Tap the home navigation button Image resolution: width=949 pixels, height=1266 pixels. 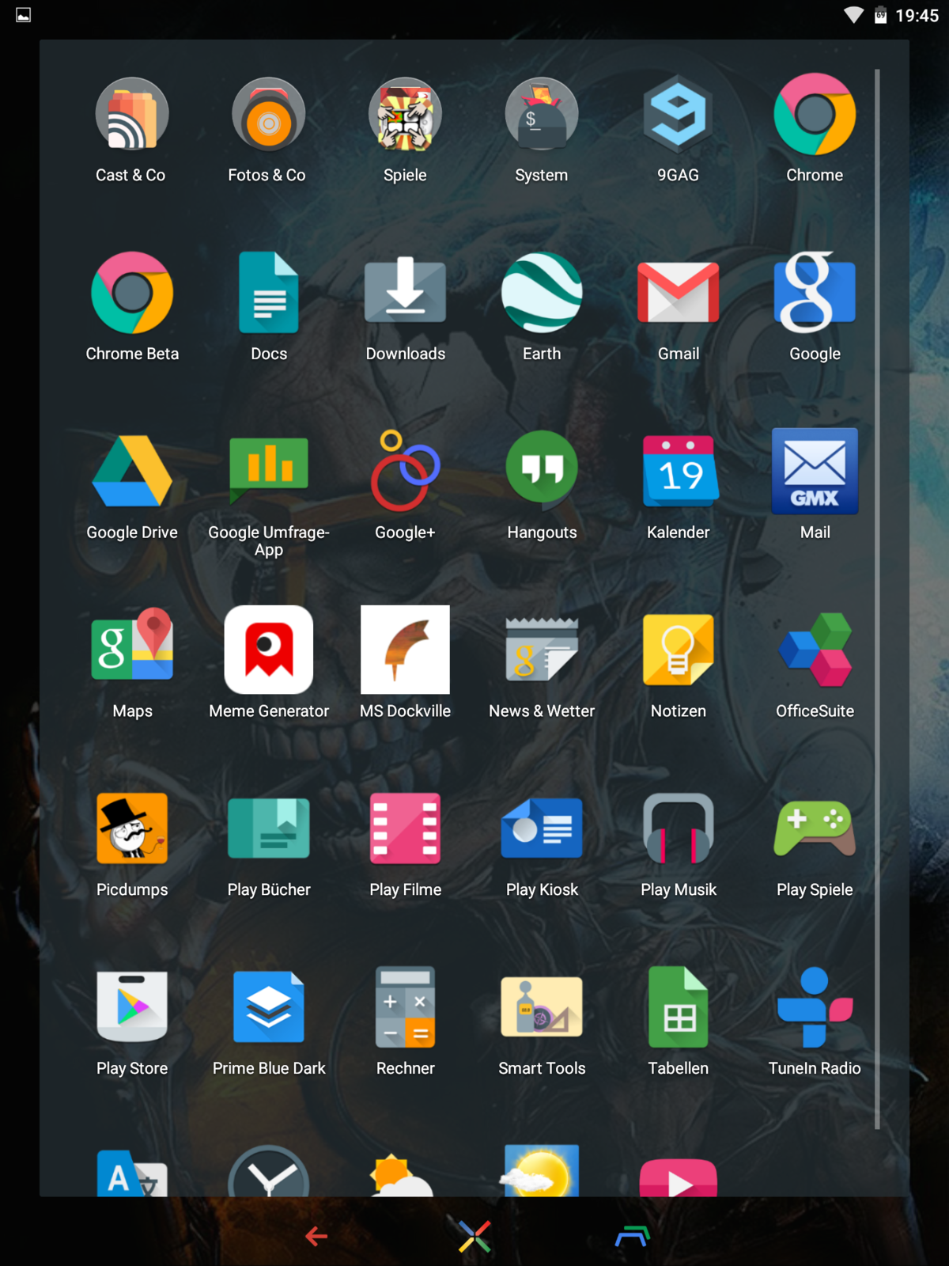point(475,1237)
